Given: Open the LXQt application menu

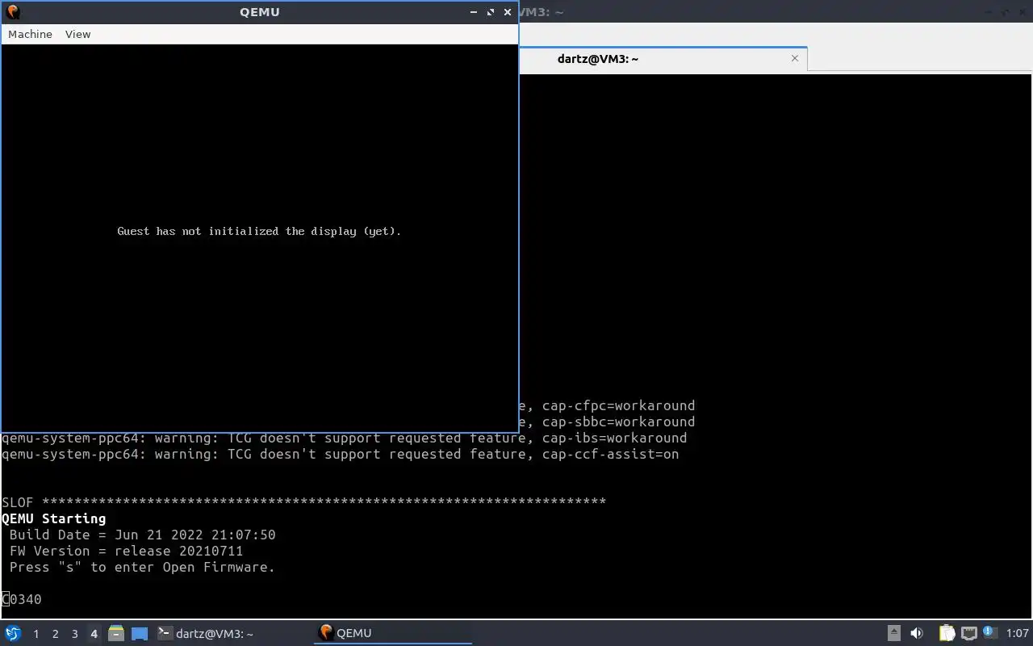Looking at the screenshot, I should tap(13, 633).
